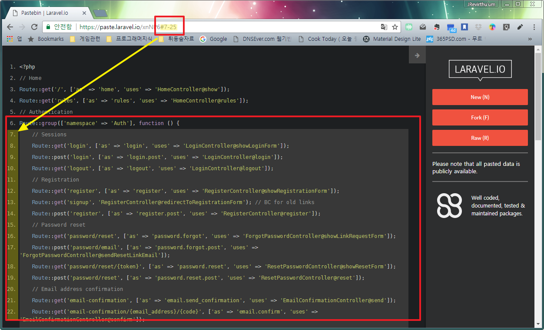Viewport: 544px width, 330px height.
Task: Collapse the sidebar with the arrow button
Action: pyautogui.click(x=417, y=55)
